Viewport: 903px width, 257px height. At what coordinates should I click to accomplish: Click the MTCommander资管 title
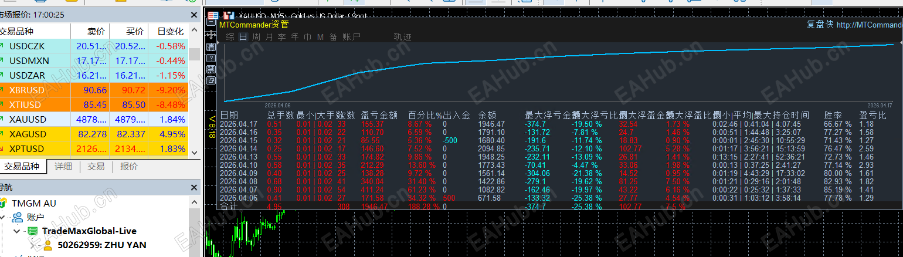point(254,25)
